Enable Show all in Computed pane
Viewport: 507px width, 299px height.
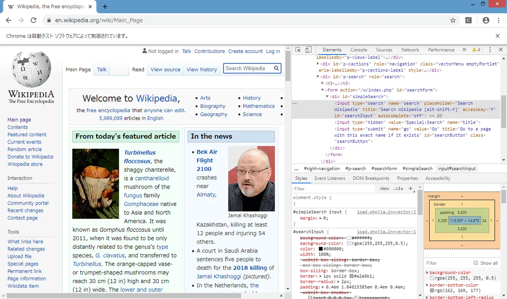[x=475, y=263]
